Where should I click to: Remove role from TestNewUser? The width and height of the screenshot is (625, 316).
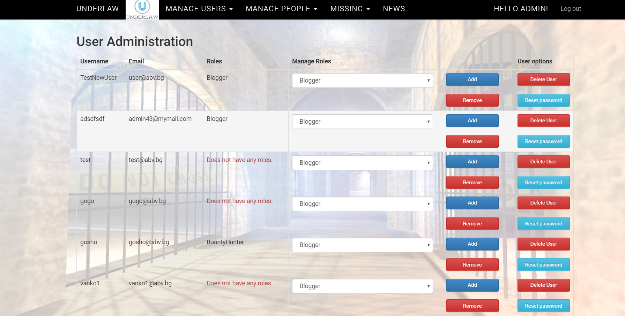point(472,100)
